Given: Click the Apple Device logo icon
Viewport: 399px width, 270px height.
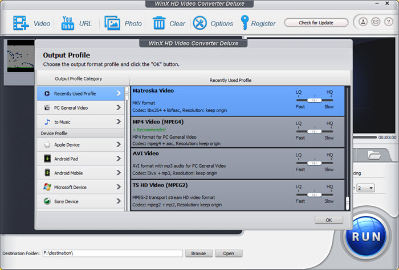Looking at the screenshot, I should (47, 144).
